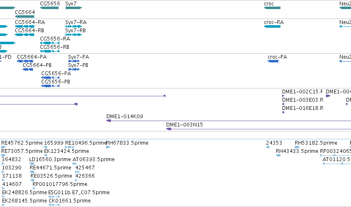Click the CG5664-RA transcript glyph
Image resolution: width=351 pixels, height=207 pixels.
pos(25,26)
